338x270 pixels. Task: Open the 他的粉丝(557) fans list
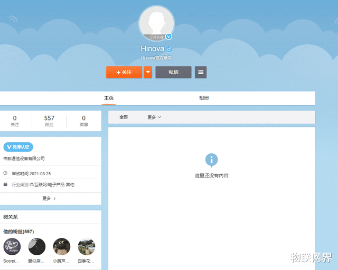[18, 232]
